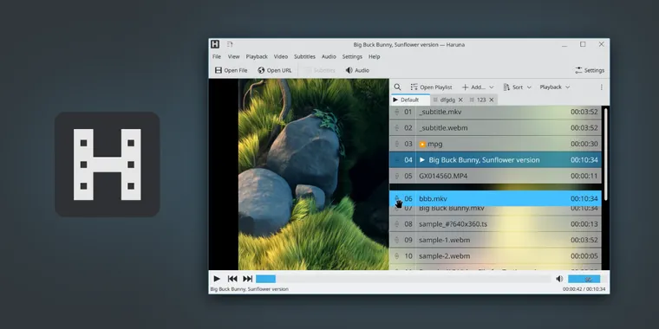The image size is (659, 329).
Task: Click drag handle icon of row 05
Action: click(396, 176)
